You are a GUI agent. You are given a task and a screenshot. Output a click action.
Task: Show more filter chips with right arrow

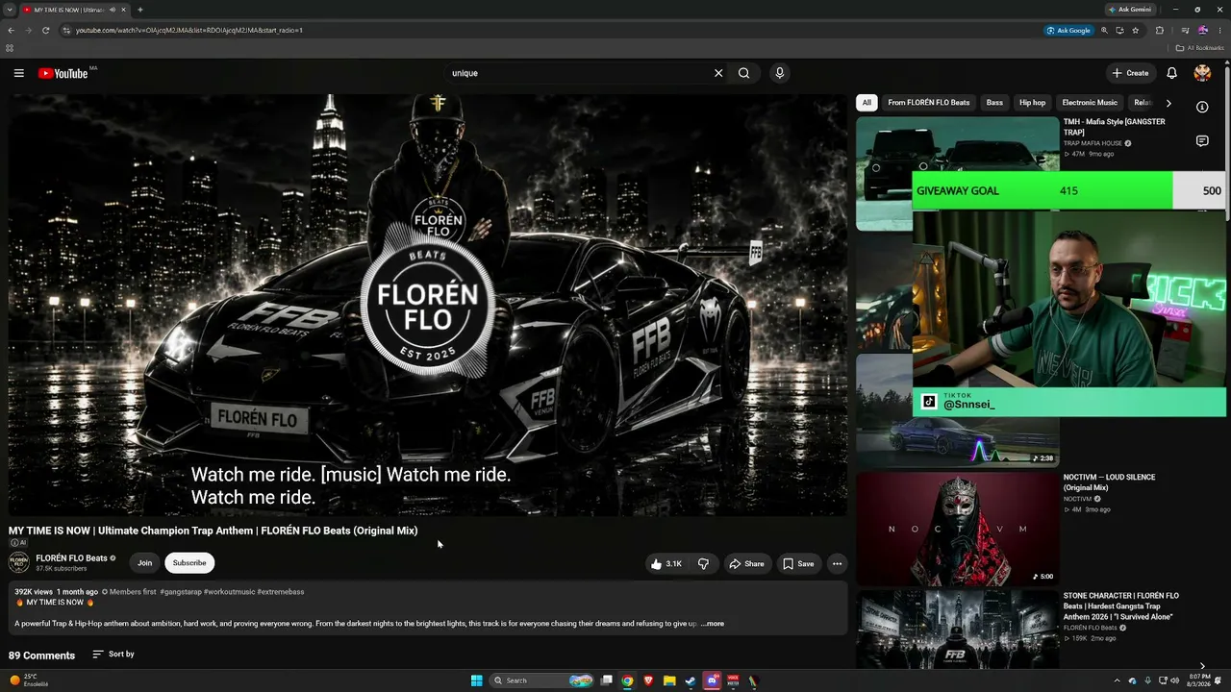tap(1168, 103)
